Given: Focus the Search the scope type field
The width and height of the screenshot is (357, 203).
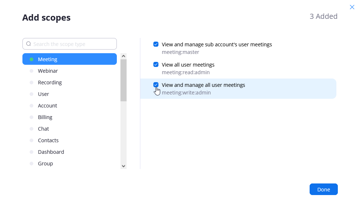Looking at the screenshot, I should pos(72,44).
